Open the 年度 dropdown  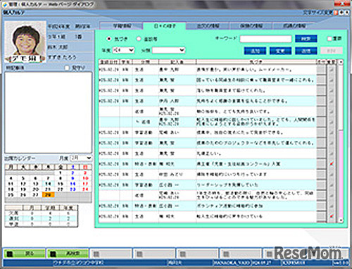tap(123, 50)
